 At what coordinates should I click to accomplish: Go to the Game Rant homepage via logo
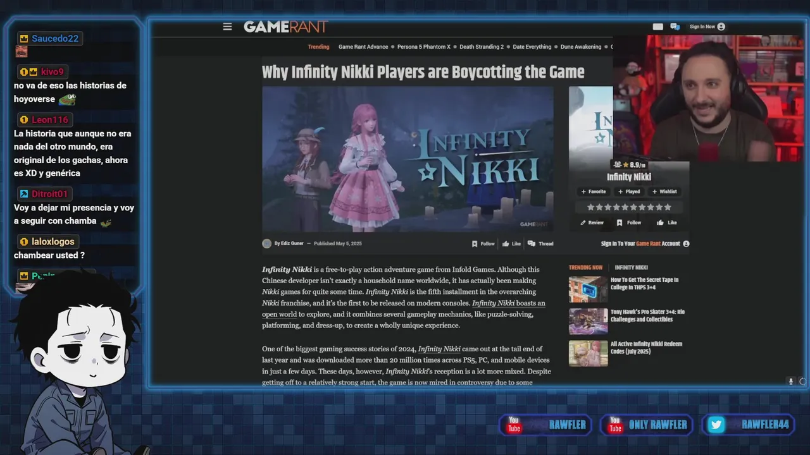[x=286, y=27]
